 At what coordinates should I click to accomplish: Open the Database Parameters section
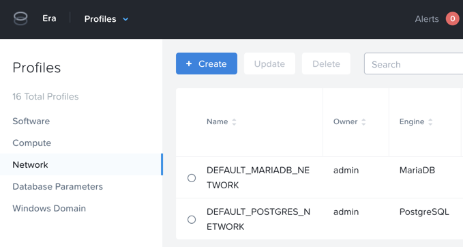[57, 186]
